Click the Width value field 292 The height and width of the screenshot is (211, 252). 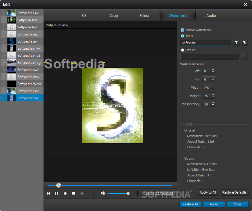(x=207, y=87)
